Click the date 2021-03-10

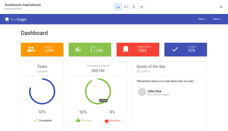[143, 72]
